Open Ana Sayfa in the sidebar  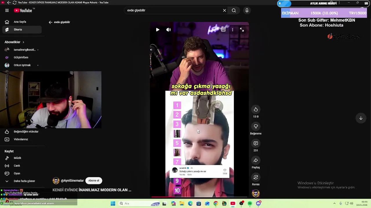(x=22, y=22)
